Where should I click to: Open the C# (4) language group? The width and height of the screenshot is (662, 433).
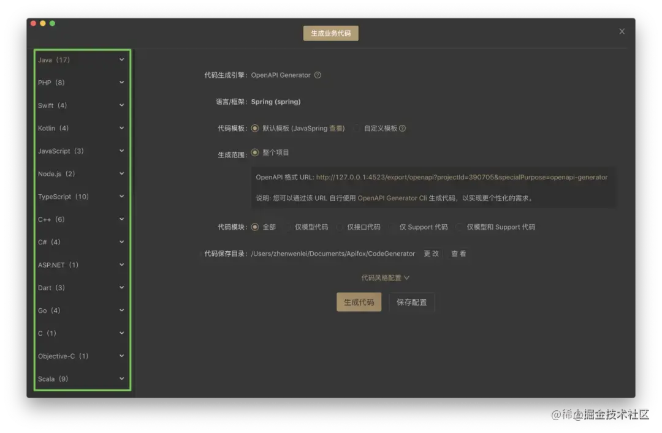click(82, 242)
